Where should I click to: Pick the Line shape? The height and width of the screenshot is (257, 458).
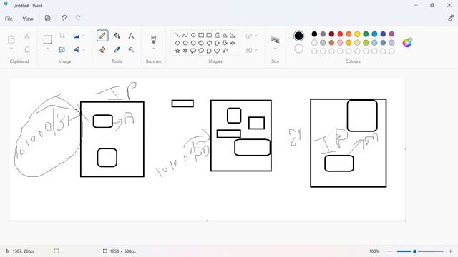[x=177, y=35]
